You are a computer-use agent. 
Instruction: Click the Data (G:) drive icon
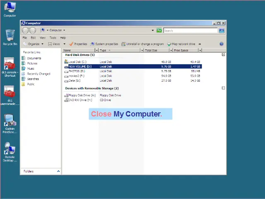click(x=66, y=81)
